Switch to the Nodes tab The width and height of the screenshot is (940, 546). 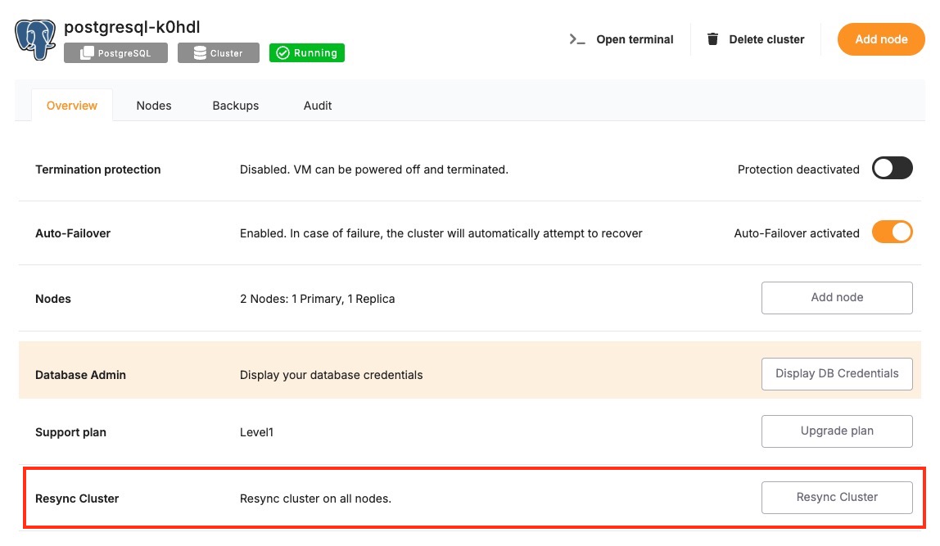pyautogui.click(x=154, y=106)
